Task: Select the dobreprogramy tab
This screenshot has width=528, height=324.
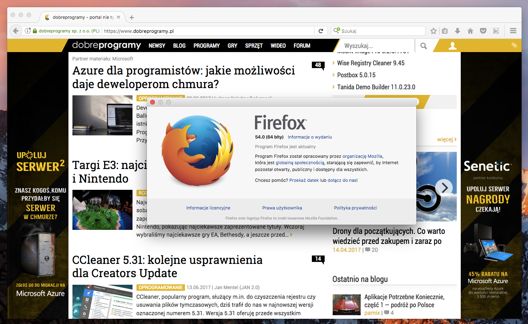Action: click(x=82, y=17)
